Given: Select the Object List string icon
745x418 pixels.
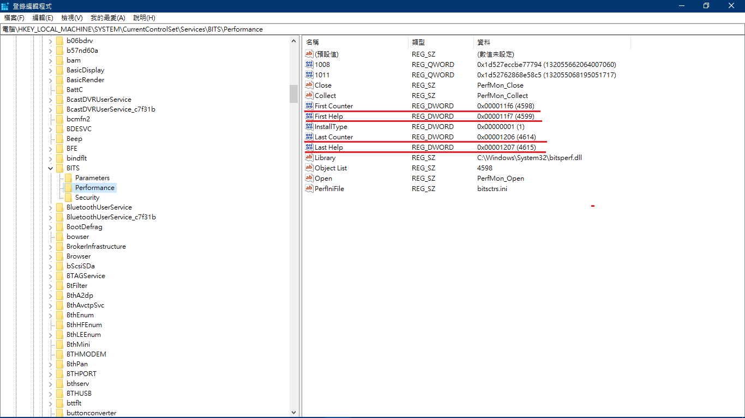Looking at the screenshot, I should [x=309, y=168].
